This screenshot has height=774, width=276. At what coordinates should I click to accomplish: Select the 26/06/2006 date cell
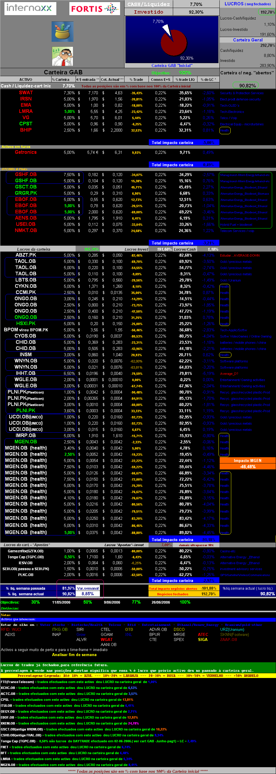tap(161, 602)
